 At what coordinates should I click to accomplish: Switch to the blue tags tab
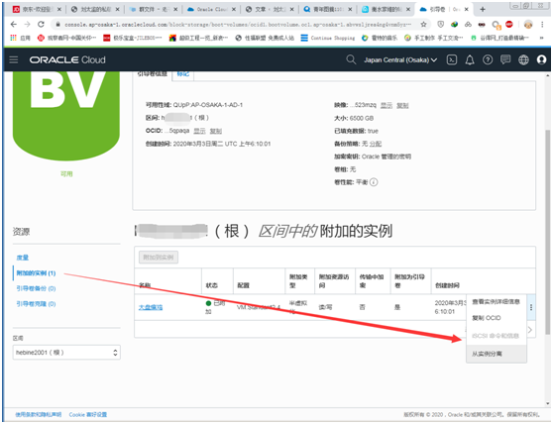tap(183, 74)
